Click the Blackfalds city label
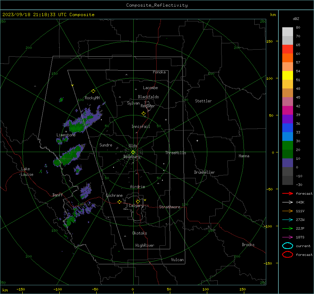 point(148,97)
